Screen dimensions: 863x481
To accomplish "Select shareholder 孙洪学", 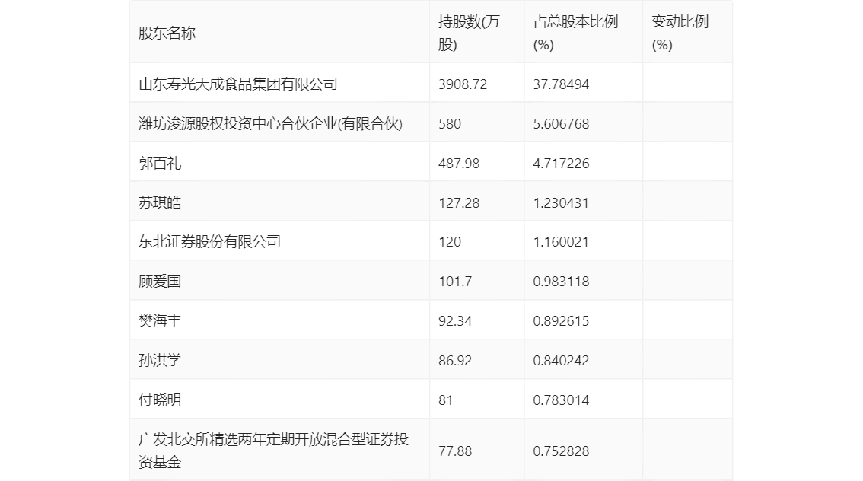I will [160, 361].
